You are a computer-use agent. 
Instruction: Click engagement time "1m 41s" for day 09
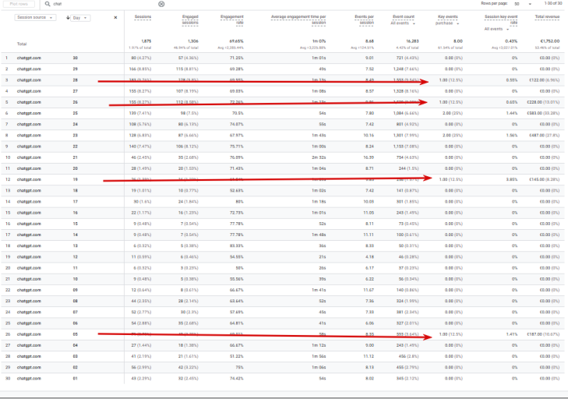320,290
